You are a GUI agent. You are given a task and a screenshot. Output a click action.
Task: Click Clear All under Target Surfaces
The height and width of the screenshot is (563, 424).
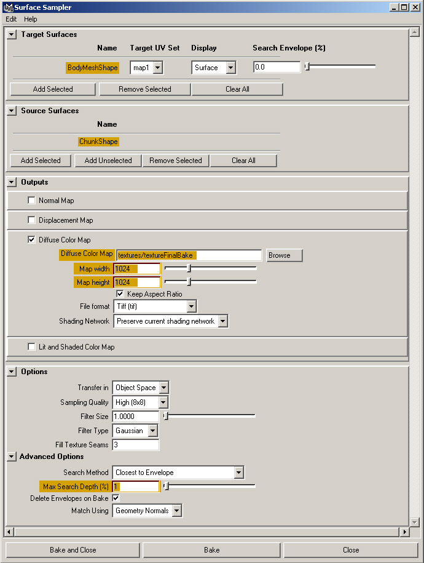237,89
